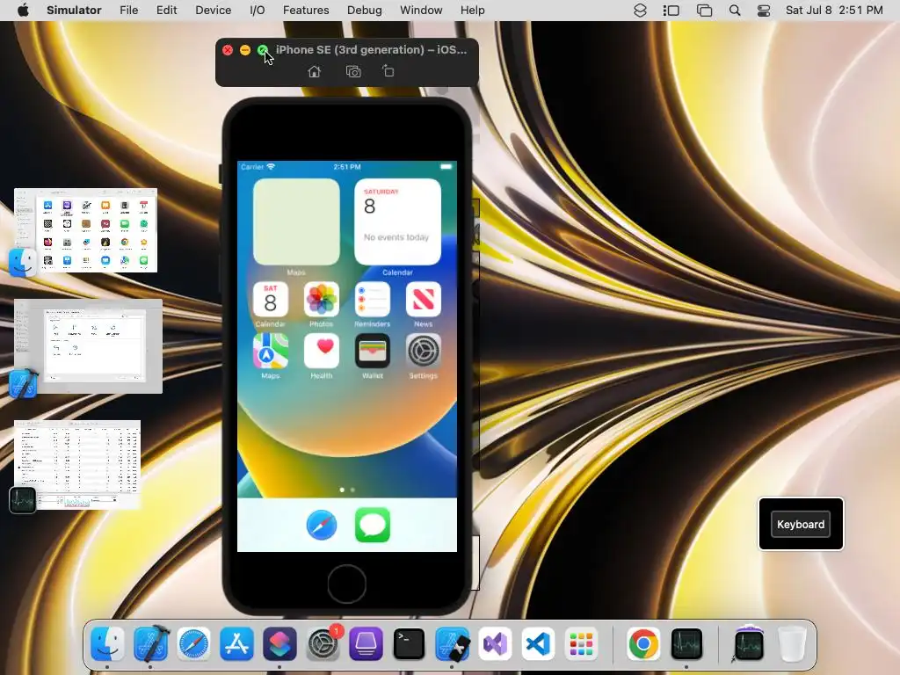Open Xcode from the Dock
This screenshot has width=900, height=675.
[x=150, y=644]
